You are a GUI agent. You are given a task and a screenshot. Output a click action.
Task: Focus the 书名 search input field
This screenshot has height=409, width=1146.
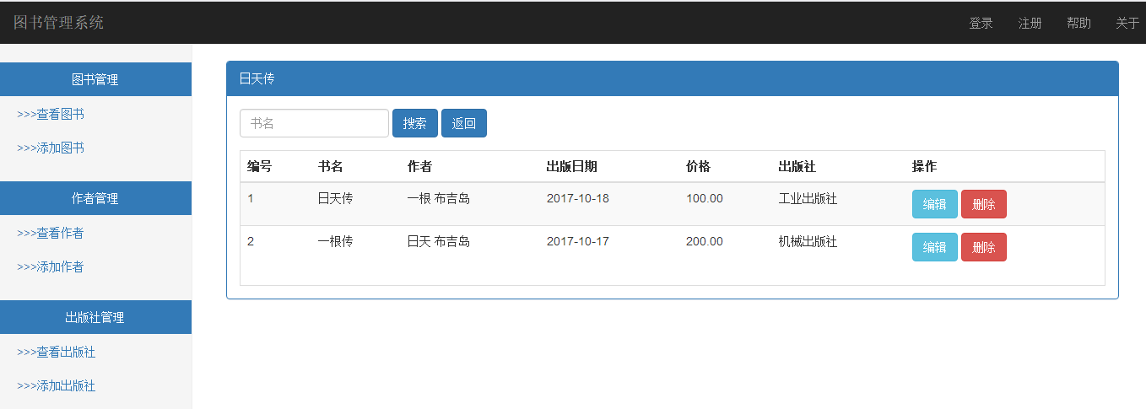coord(314,123)
